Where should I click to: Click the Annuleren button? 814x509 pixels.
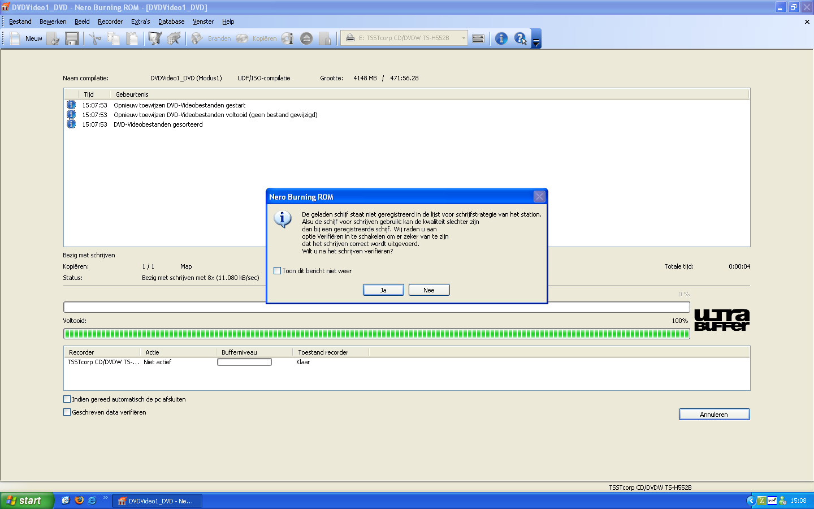714,415
